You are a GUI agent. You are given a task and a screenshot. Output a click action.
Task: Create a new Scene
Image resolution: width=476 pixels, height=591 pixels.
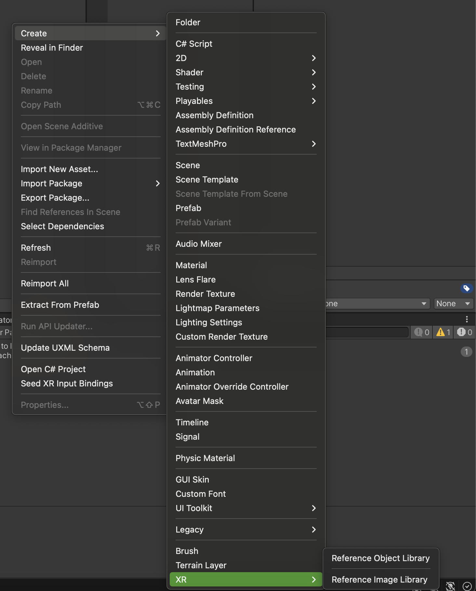click(x=246, y=165)
